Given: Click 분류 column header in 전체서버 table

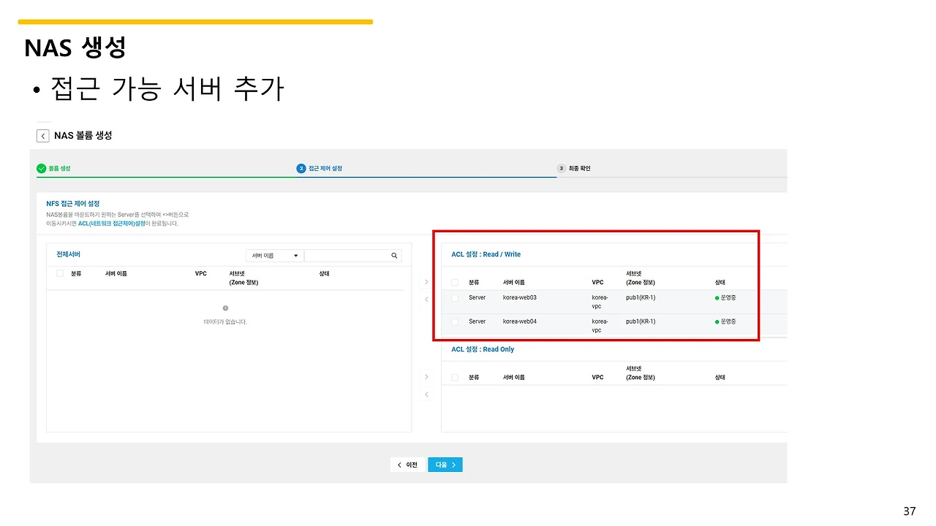Looking at the screenshot, I should [x=76, y=273].
